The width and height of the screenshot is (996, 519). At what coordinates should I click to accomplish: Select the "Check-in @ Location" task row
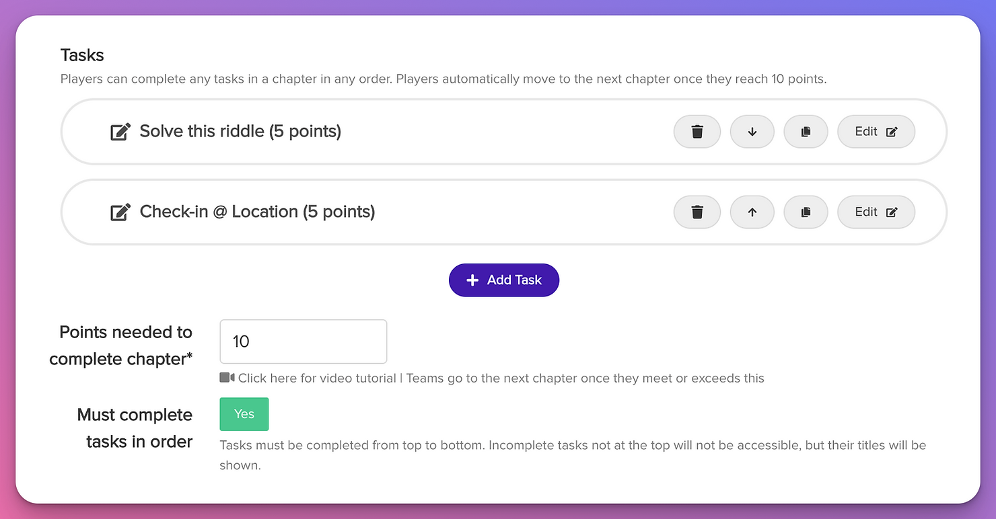coord(404,212)
